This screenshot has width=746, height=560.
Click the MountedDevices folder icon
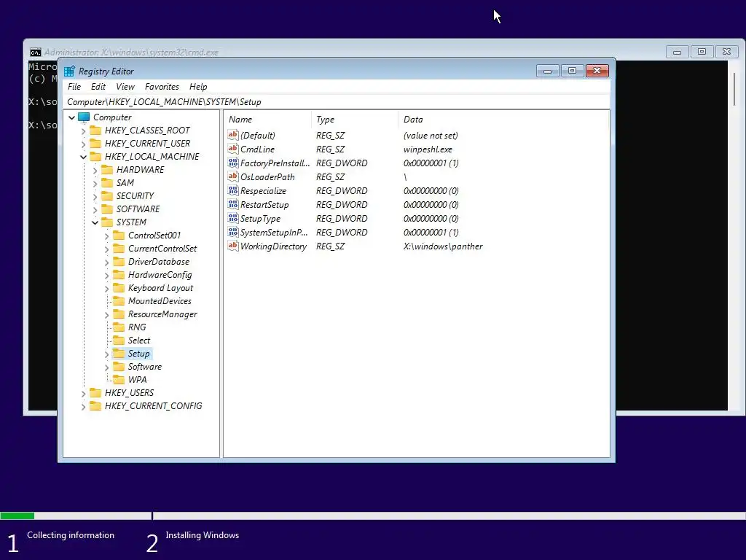119,301
